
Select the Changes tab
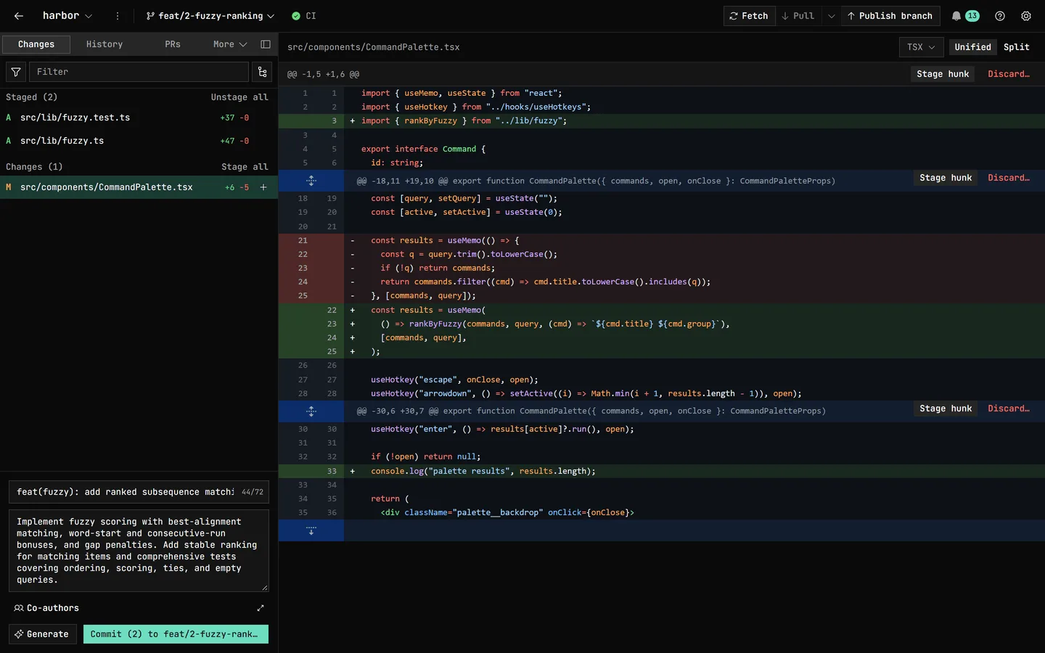36,44
